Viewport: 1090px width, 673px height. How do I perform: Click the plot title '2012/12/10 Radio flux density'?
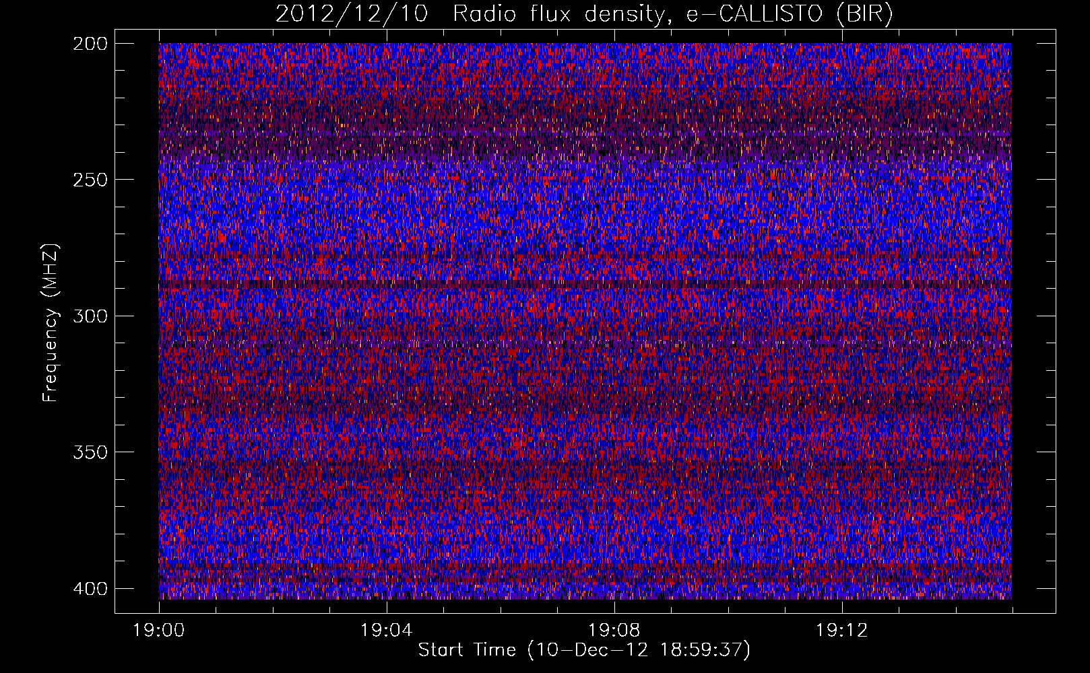point(584,14)
